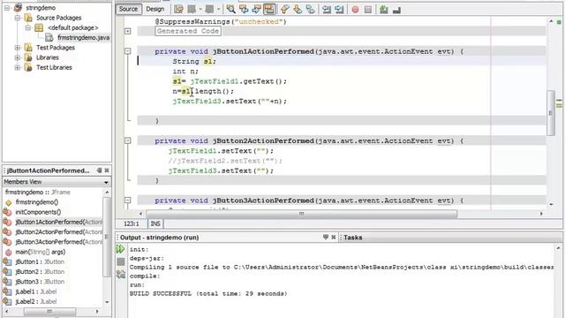Viewport: 565px width, 318px height.
Task: Re-run build with green arrows icon
Action: pyautogui.click(x=121, y=249)
